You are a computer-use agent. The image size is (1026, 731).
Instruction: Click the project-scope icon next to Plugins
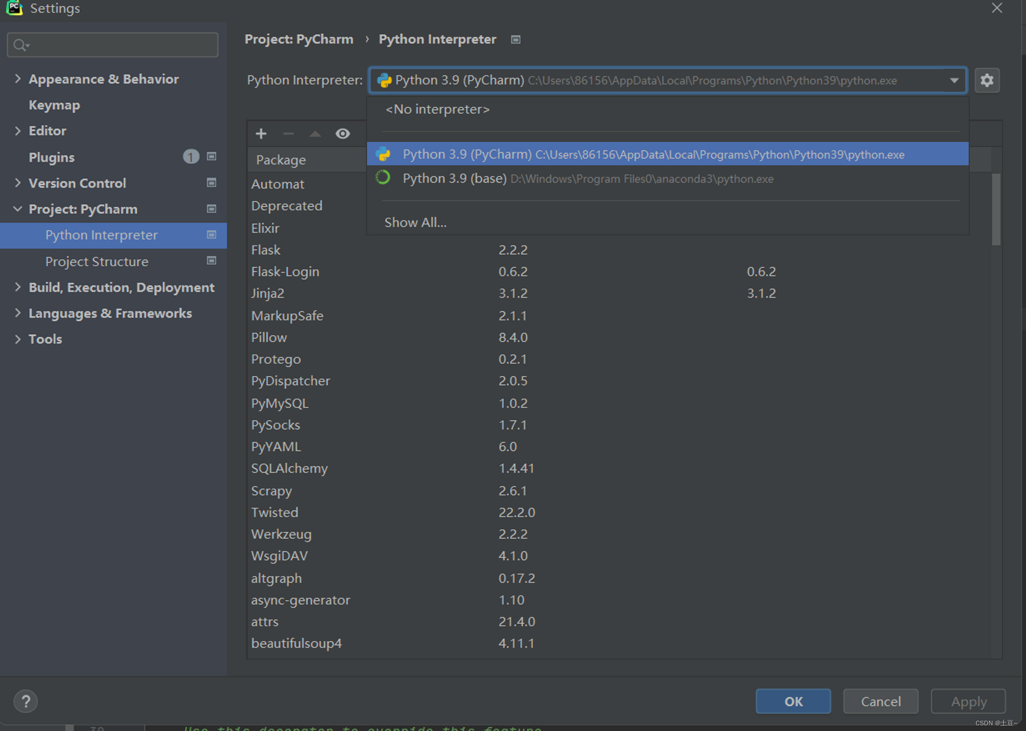coord(211,156)
